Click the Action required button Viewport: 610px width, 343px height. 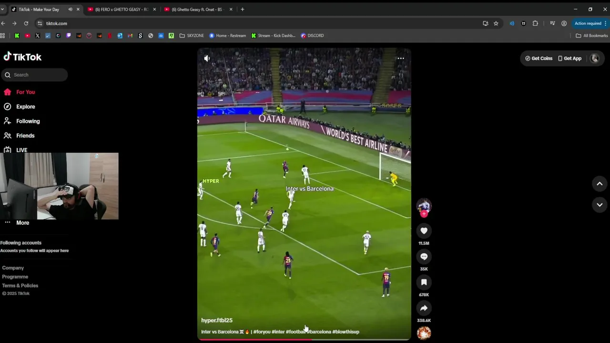[x=590, y=23]
